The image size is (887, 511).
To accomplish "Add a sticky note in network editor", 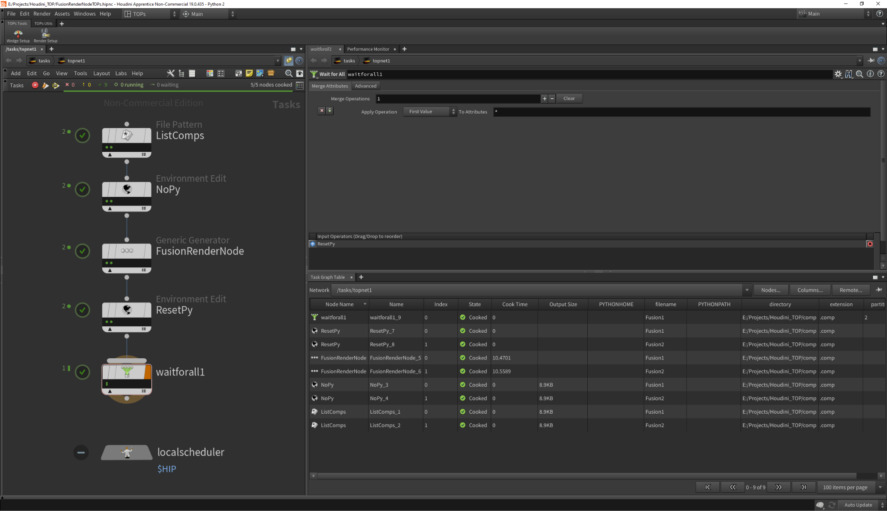I will pyautogui.click(x=249, y=74).
